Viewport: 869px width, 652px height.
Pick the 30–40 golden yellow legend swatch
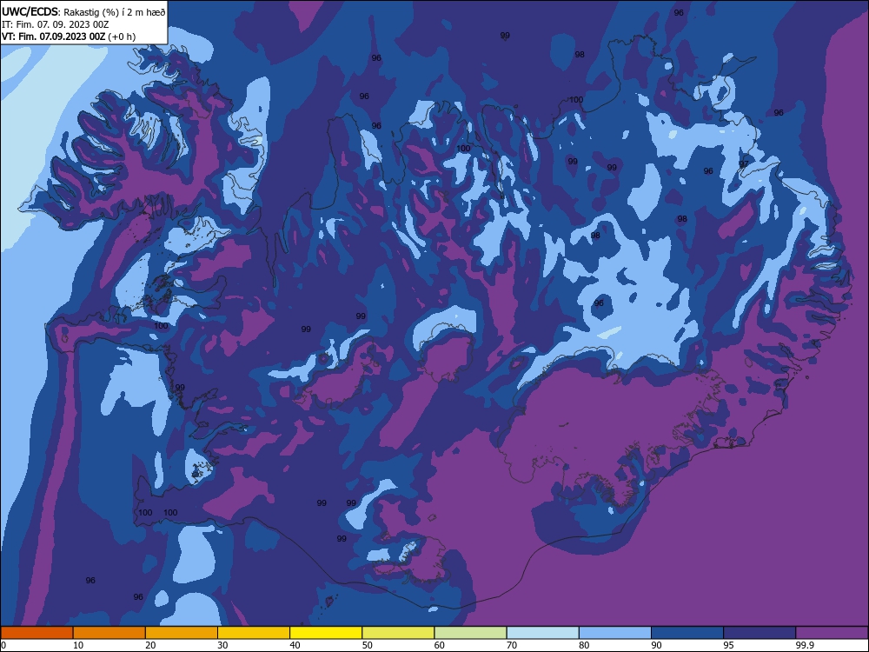click(254, 633)
